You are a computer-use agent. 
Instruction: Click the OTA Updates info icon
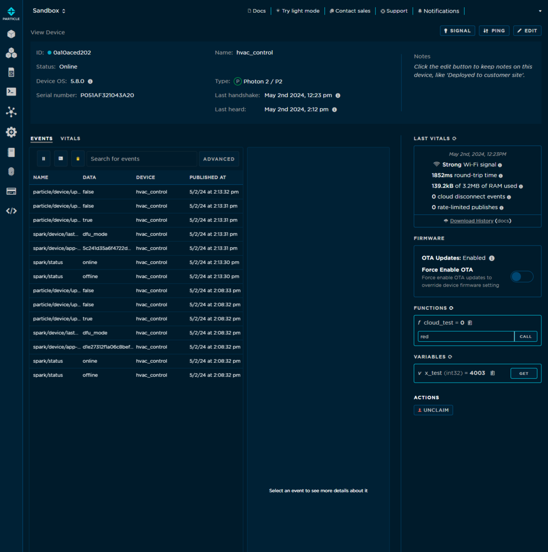pos(492,258)
